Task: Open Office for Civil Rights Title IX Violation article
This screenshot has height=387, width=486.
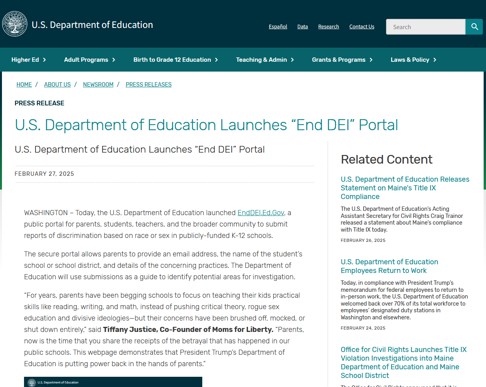Action: [x=404, y=363]
